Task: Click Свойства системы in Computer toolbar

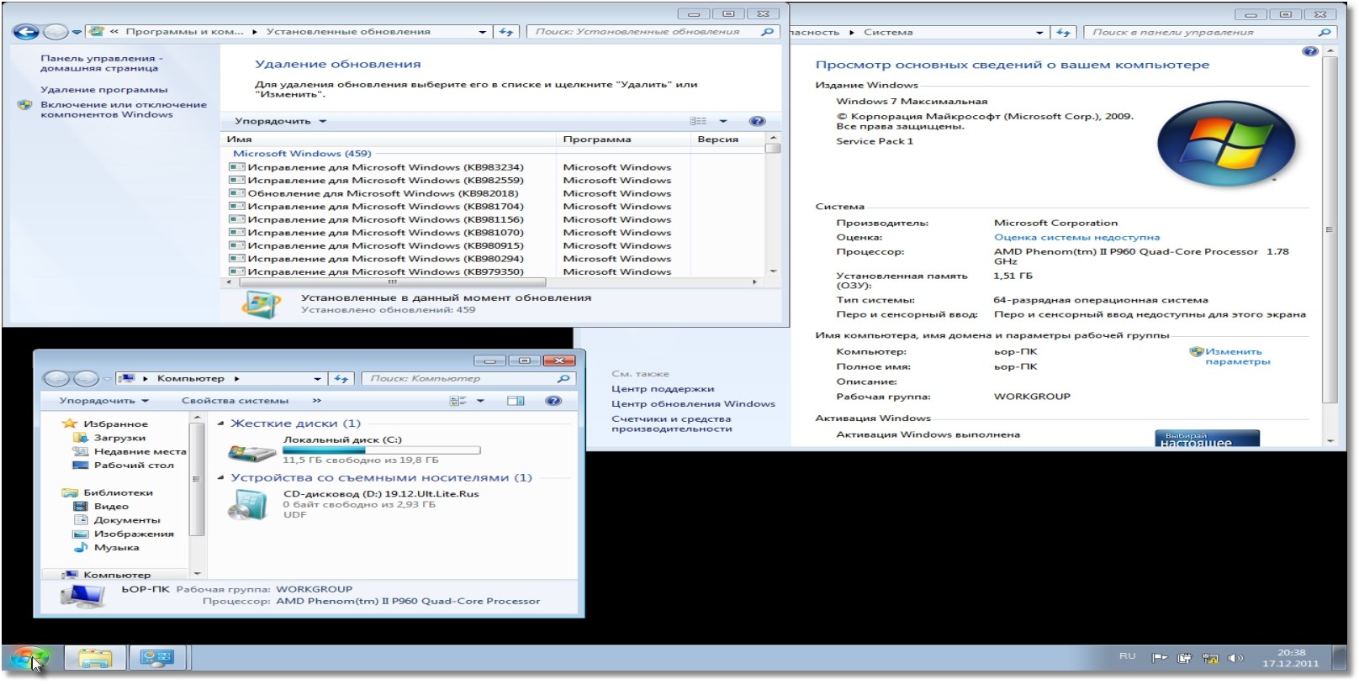Action: [235, 401]
